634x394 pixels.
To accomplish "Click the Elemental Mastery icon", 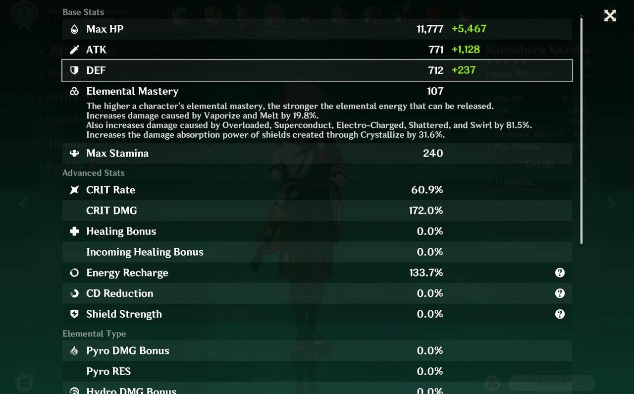I will click(x=74, y=91).
